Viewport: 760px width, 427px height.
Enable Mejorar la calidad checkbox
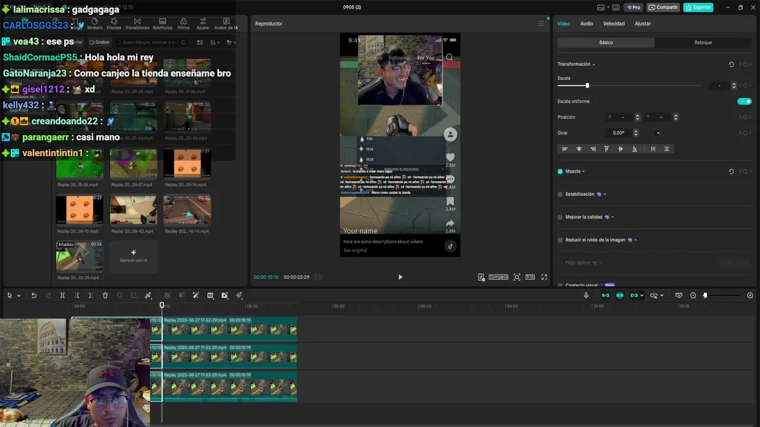pos(560,217)
